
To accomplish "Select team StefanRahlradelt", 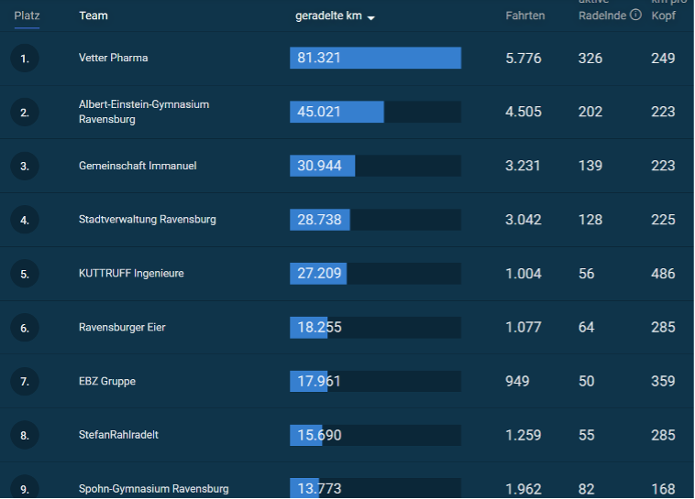I will [119, 435].
